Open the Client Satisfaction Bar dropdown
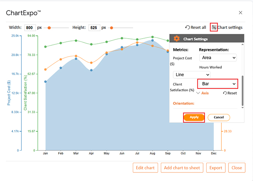253x181 pixels. [218, 84]
